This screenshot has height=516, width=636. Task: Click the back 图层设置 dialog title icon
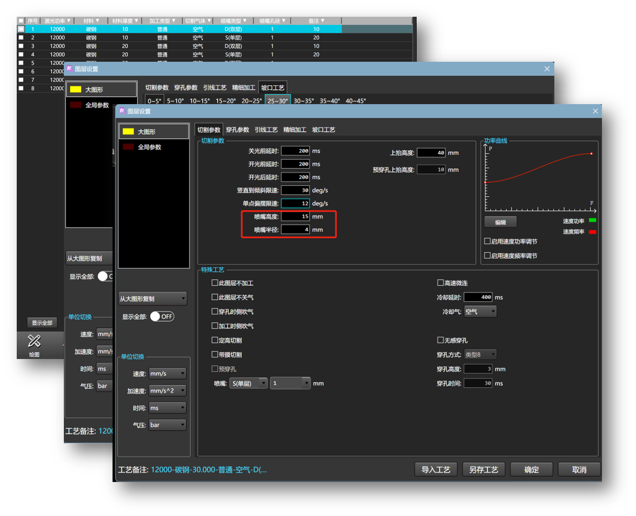(69, 69)
